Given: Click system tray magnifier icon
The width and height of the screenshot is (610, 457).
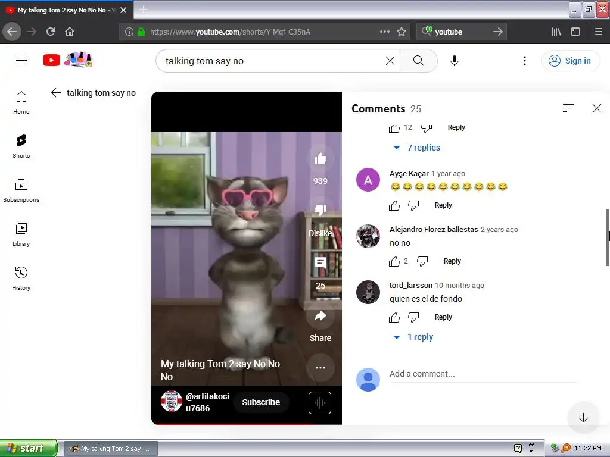Looking at the screenshot, I should [x=566, y=448].
